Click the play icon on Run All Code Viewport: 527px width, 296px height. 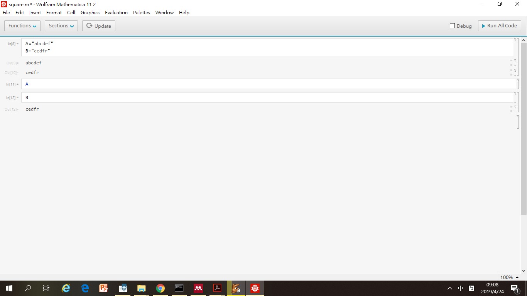484,26
